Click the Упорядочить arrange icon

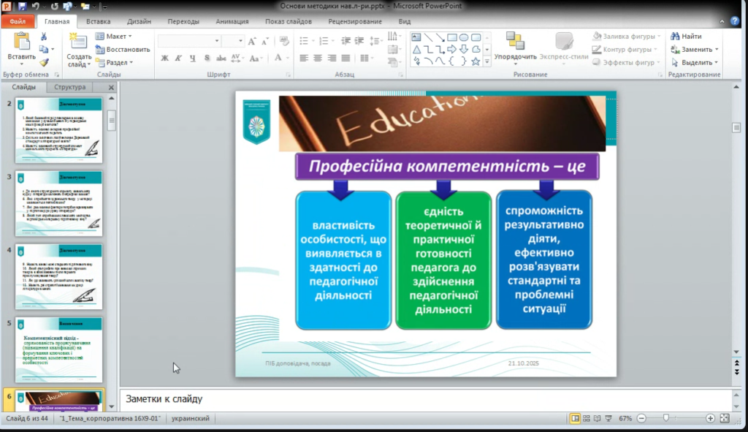point(515,42)
